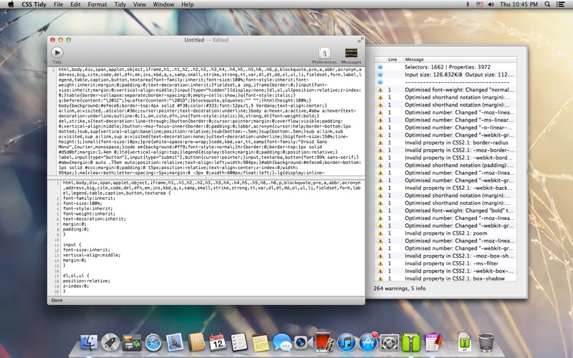Open the ZIP file in the Dock

click(x=464, y=342)
